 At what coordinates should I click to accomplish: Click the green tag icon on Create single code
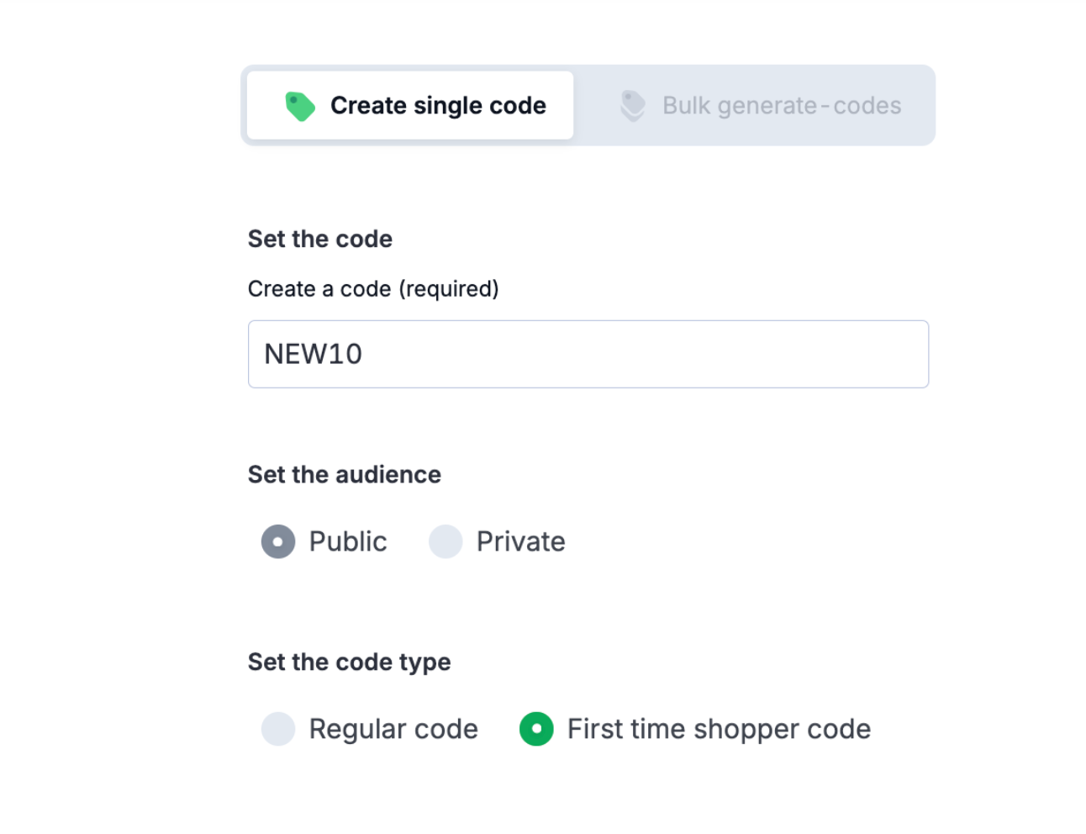click(300, 105)
